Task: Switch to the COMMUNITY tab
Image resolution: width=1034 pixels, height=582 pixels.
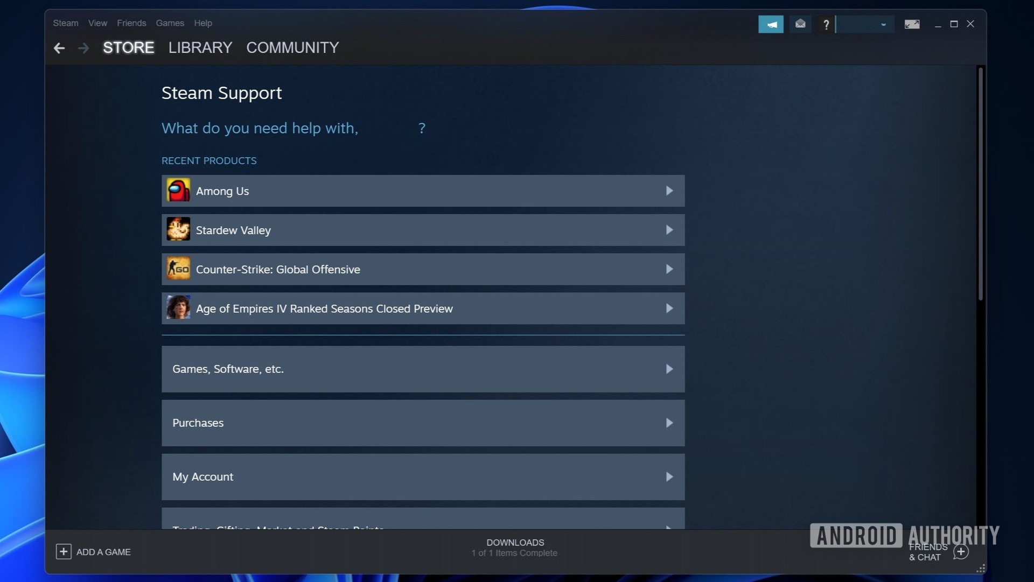Action: click(x=292, y=48)
